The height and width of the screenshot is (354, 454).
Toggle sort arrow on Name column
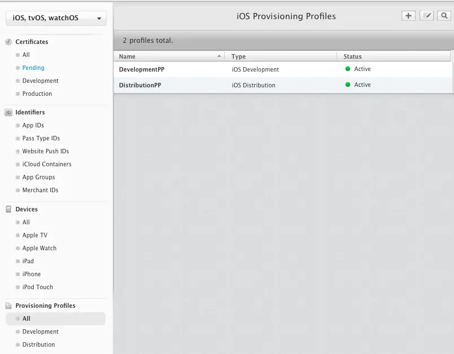pos(219,56)
